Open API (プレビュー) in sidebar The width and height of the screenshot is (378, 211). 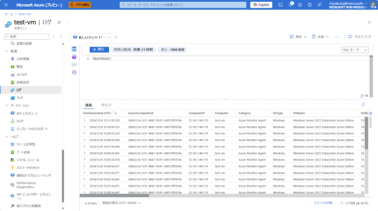click(27, 113)
